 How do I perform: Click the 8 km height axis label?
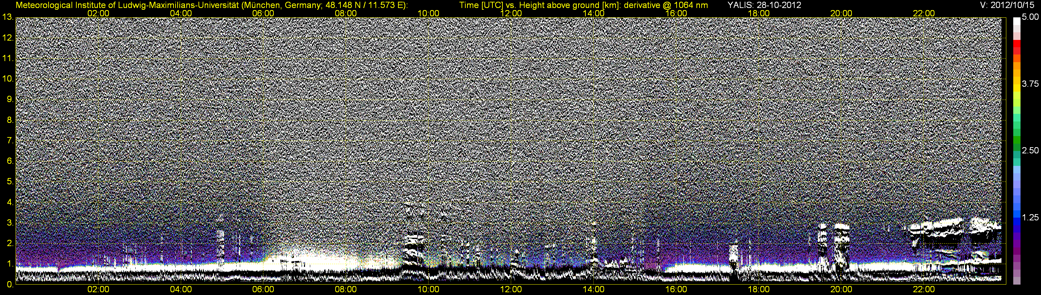pyautogui.click(x=10, y=120)
